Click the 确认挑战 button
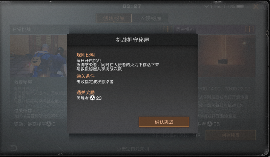 point(164,122)
